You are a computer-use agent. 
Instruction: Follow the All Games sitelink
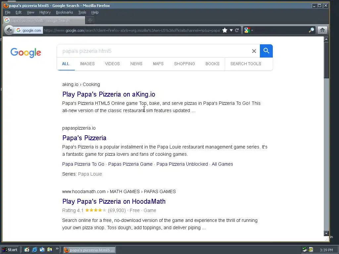(222, 164)
